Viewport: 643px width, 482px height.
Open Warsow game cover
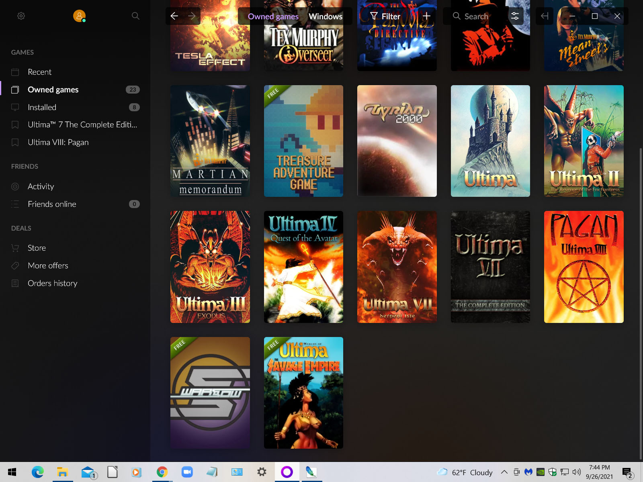210,393
